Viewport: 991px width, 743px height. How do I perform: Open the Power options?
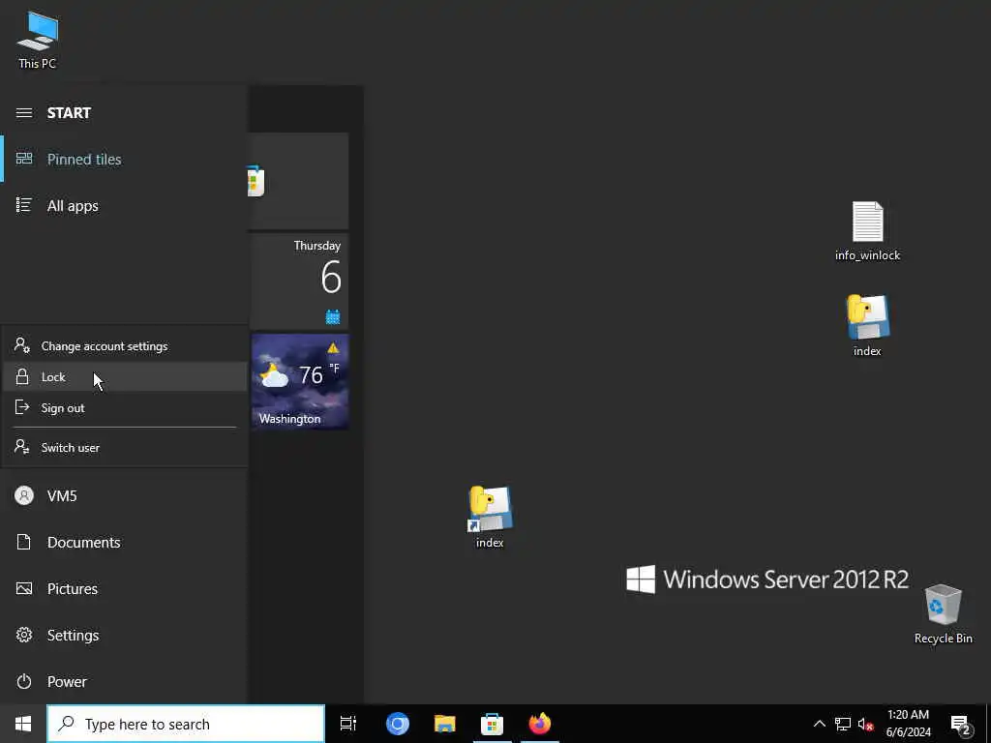click(123, 682)
